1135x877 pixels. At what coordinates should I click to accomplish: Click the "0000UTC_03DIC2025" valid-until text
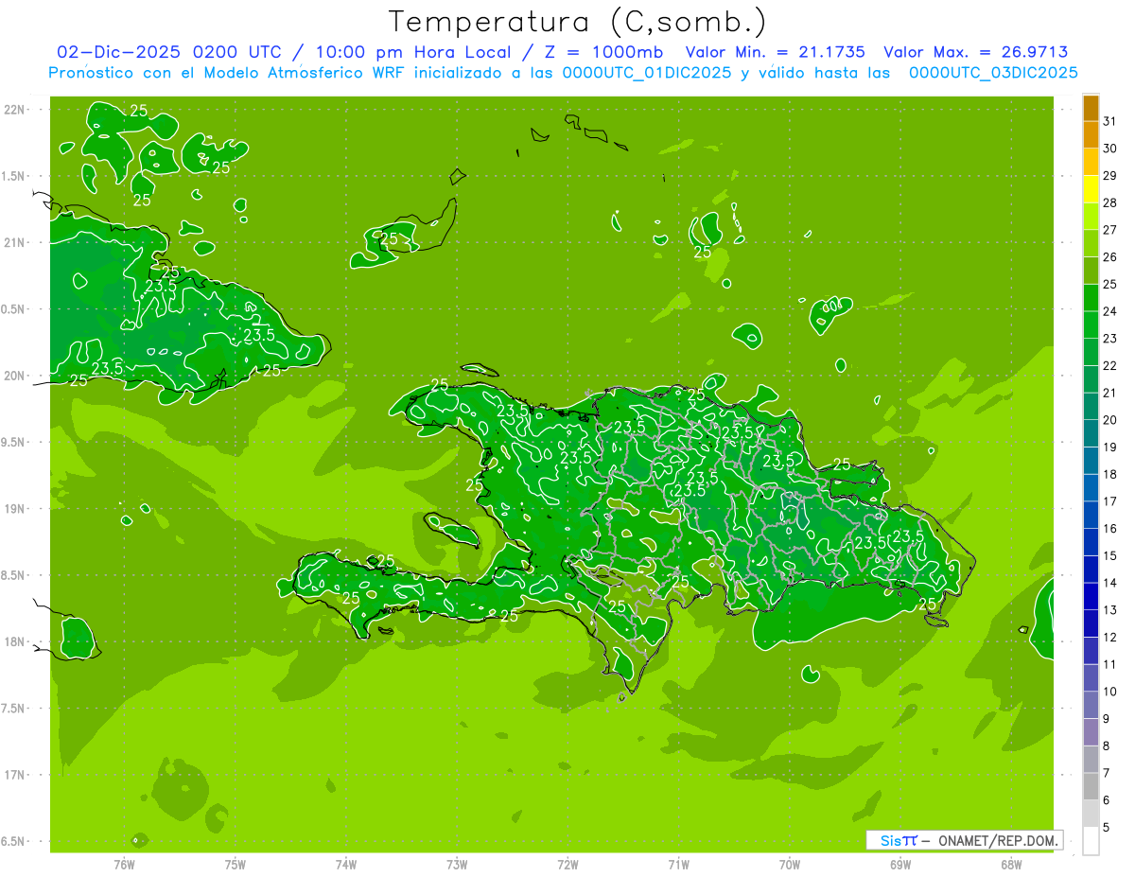[x=993, y=73]
